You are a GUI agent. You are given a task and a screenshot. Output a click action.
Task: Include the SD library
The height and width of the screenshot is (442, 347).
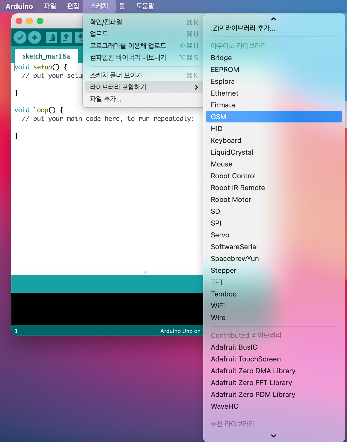(x=274, y=211)
